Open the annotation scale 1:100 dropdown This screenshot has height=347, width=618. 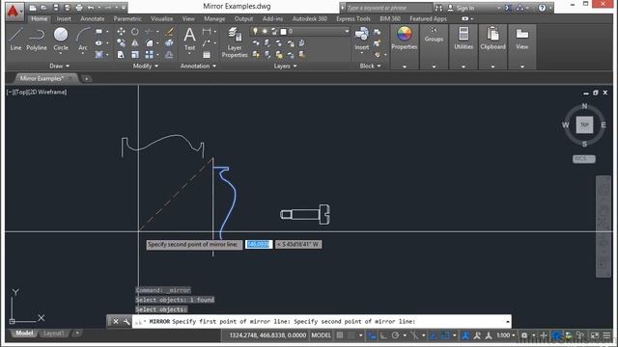click(x=505, y=335)
